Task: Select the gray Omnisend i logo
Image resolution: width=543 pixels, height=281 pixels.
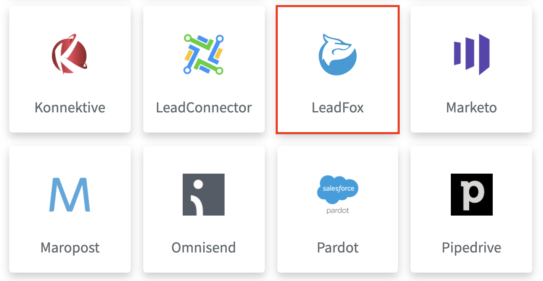Action: coord(204,195)
